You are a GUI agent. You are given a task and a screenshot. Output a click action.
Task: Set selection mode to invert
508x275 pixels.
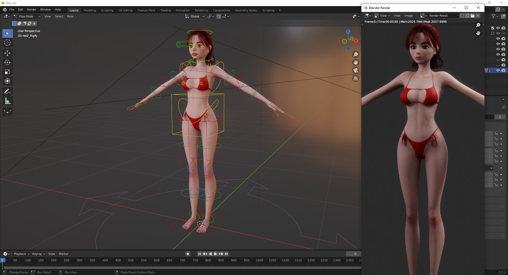[x=29, y=24]
